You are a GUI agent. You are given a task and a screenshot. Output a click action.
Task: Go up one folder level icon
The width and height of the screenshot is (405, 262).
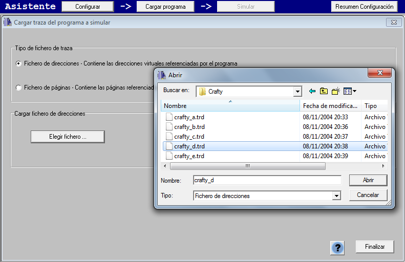[x=324, y=91]
